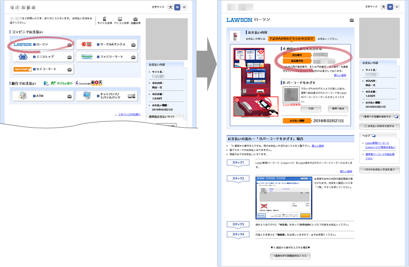Click the モバイル決済 phone icon

click(x=104, y=19)
